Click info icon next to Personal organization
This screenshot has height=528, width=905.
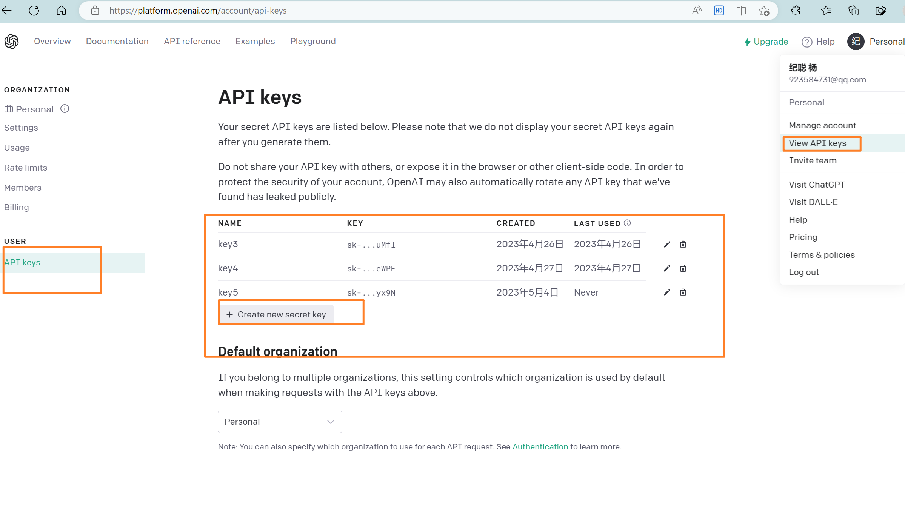coord(65,109)
